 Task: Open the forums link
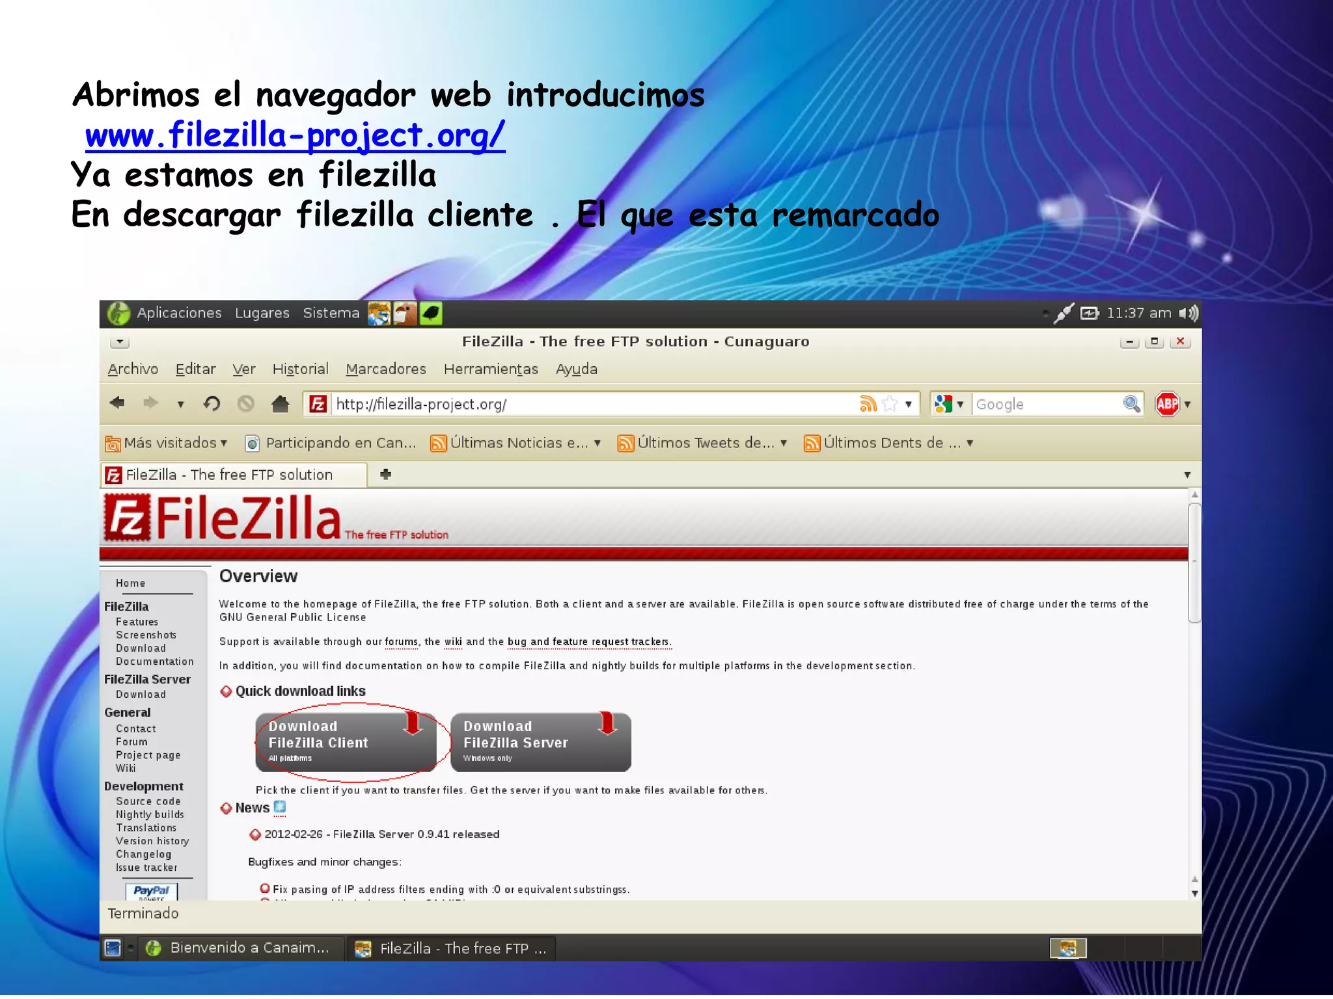pos(401,642)
